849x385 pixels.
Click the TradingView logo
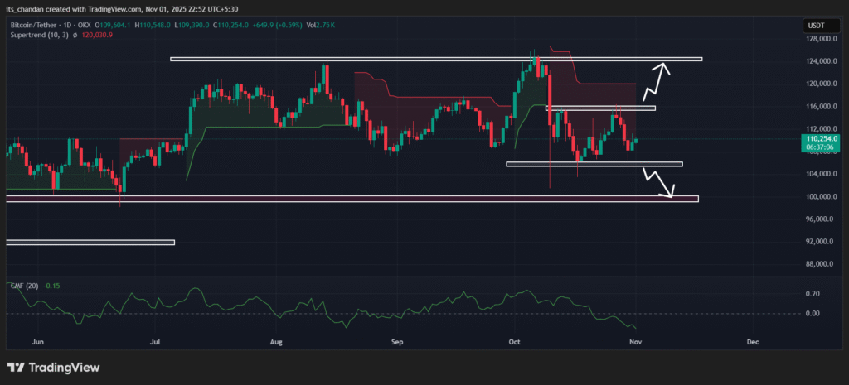53,368
